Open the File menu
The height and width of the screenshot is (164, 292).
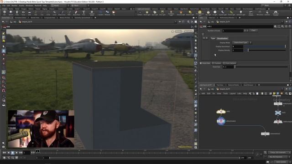[4, 5]
